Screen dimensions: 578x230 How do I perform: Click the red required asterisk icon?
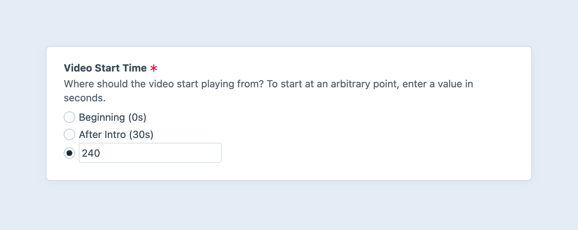tap(154, 68)
